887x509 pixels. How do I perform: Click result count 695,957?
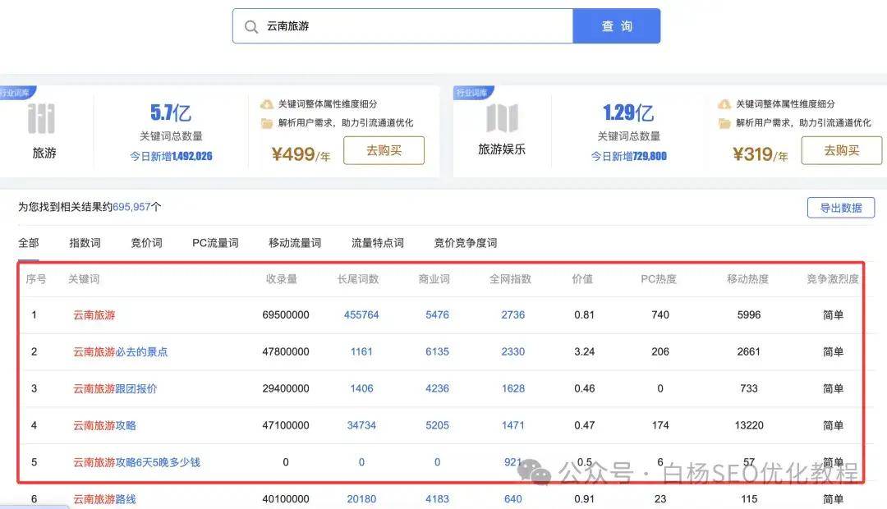131,207
